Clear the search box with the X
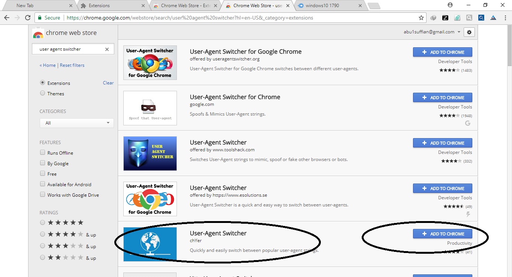Screen dimensions: 512x277 (107, 49)
